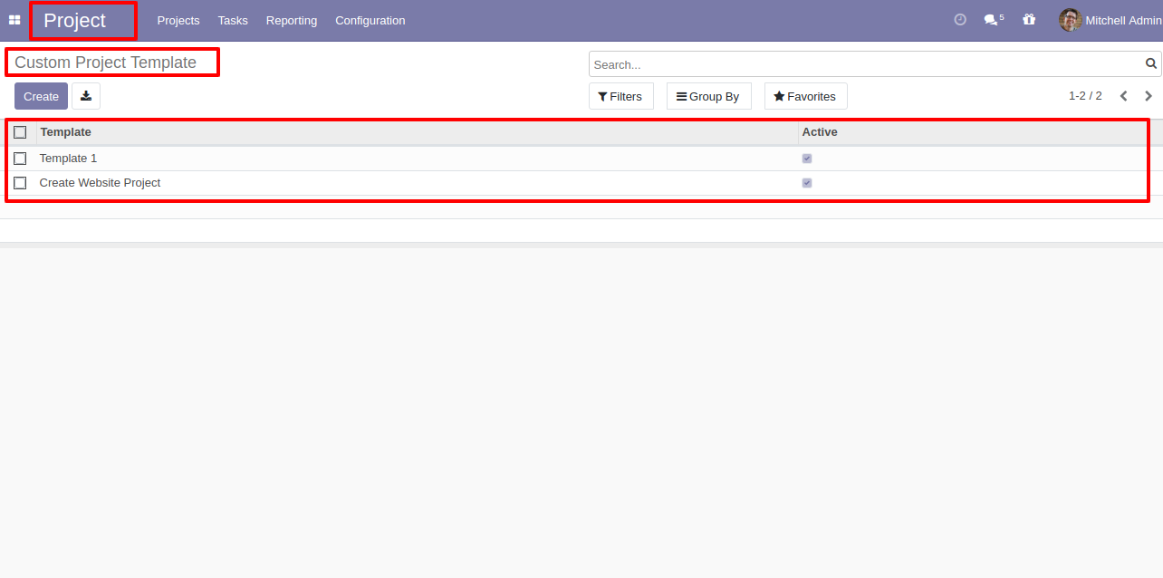Open the Create Website Project record
Viewport: 1163px width, 578px height.
tap(100, 183)
